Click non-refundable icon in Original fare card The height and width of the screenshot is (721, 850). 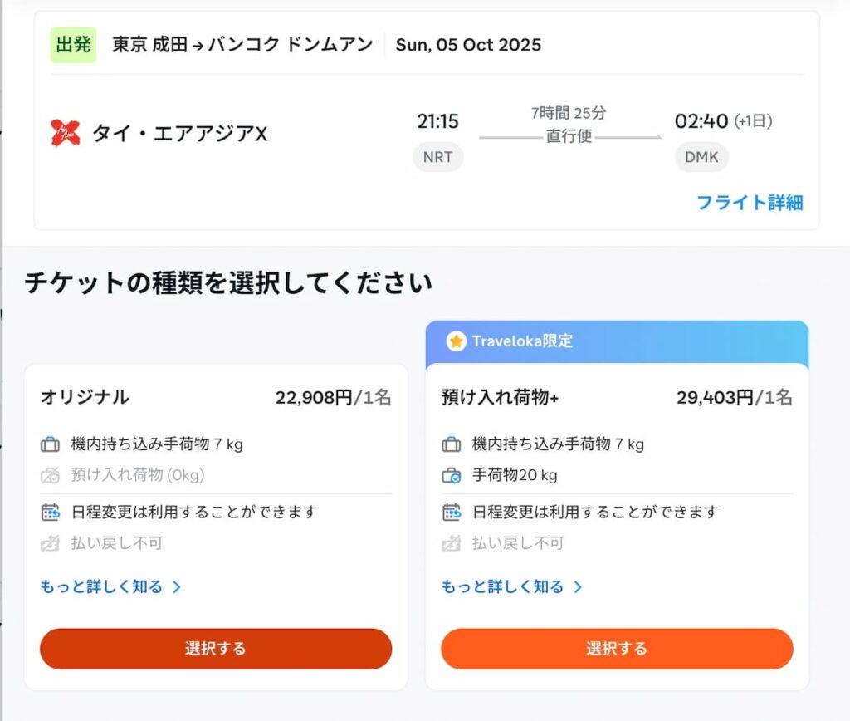click(x=50, y=544)
